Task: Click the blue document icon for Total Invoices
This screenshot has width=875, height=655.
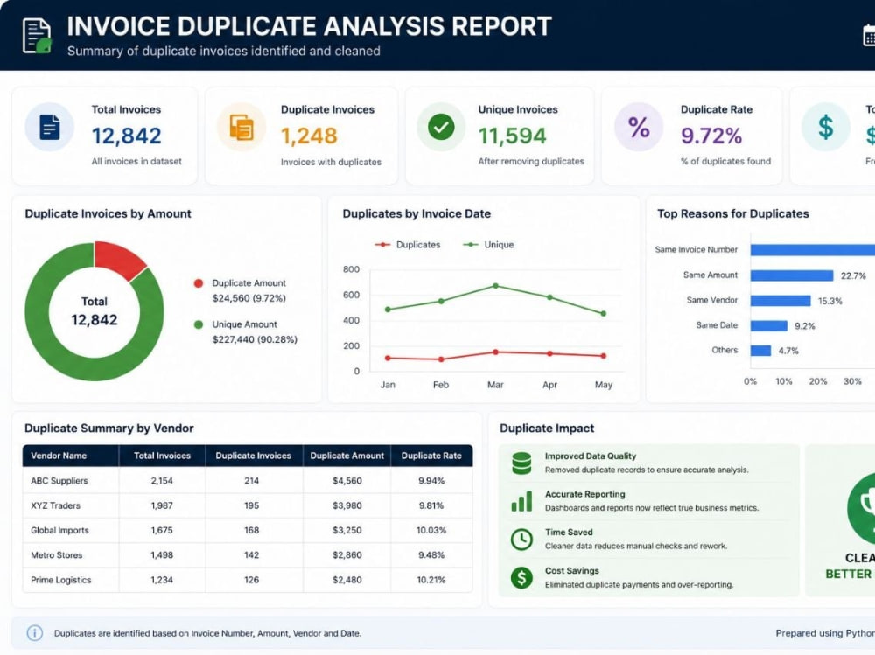Action: [50, 127]
